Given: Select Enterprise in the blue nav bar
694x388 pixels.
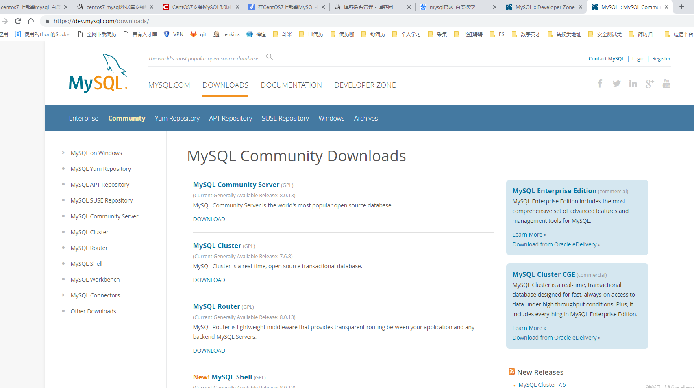Looking at the screenshot, I should coord(84,118).
